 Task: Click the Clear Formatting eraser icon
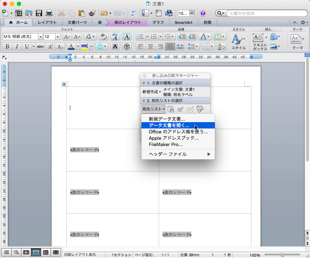point(103,37)
